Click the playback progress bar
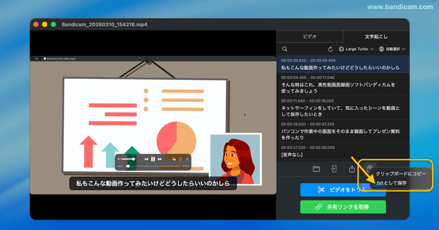This screenshot has height=230, width=439. pos(154,166)
